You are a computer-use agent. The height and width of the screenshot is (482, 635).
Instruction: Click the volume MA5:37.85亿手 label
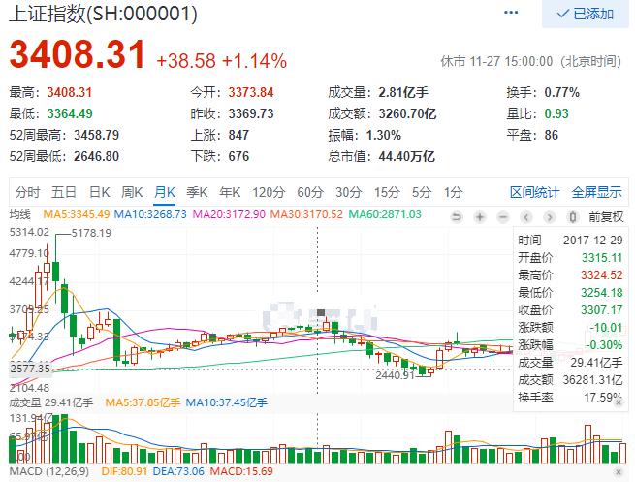pos(143,402)
